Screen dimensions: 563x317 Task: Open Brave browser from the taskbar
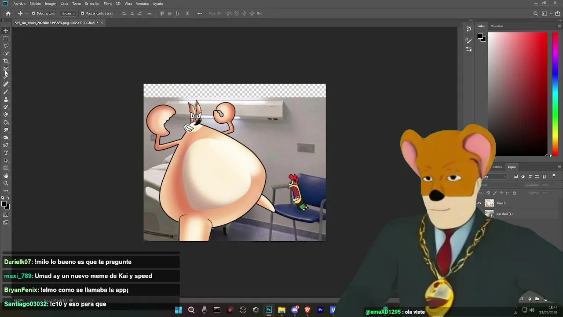307,310
